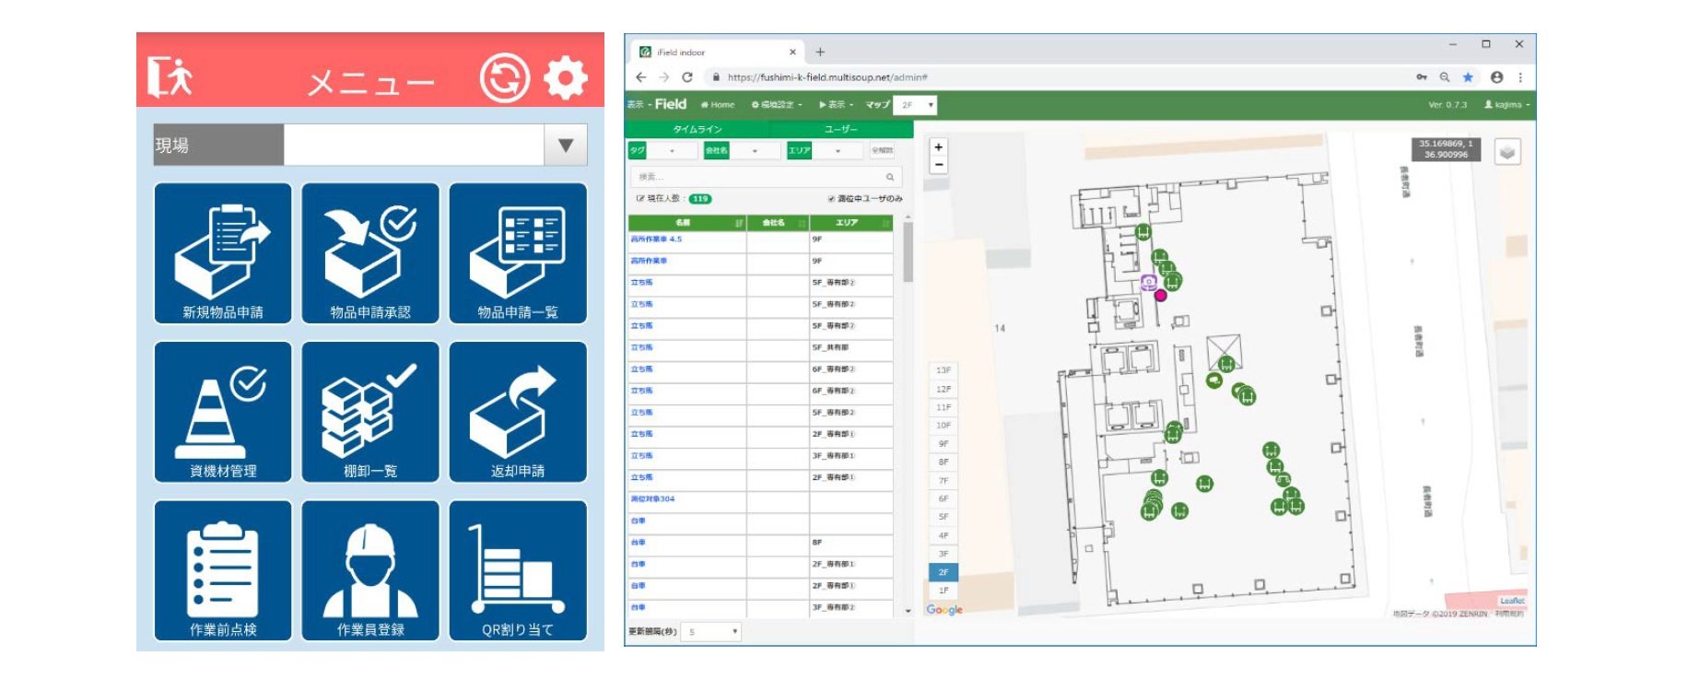Open settings gear in menu header

click(565, 78)
